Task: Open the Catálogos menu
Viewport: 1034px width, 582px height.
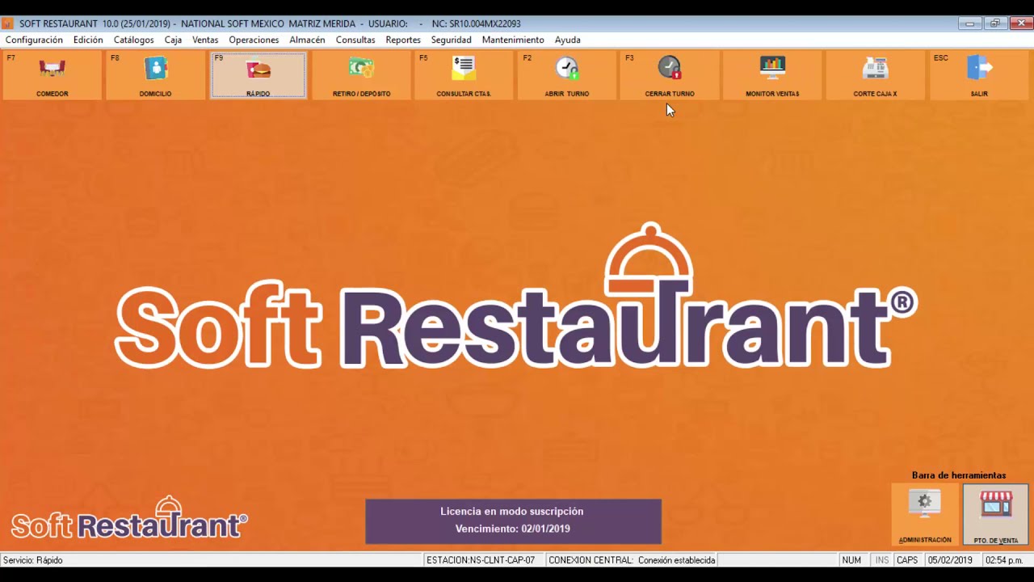Action: [x=133, y=40]
